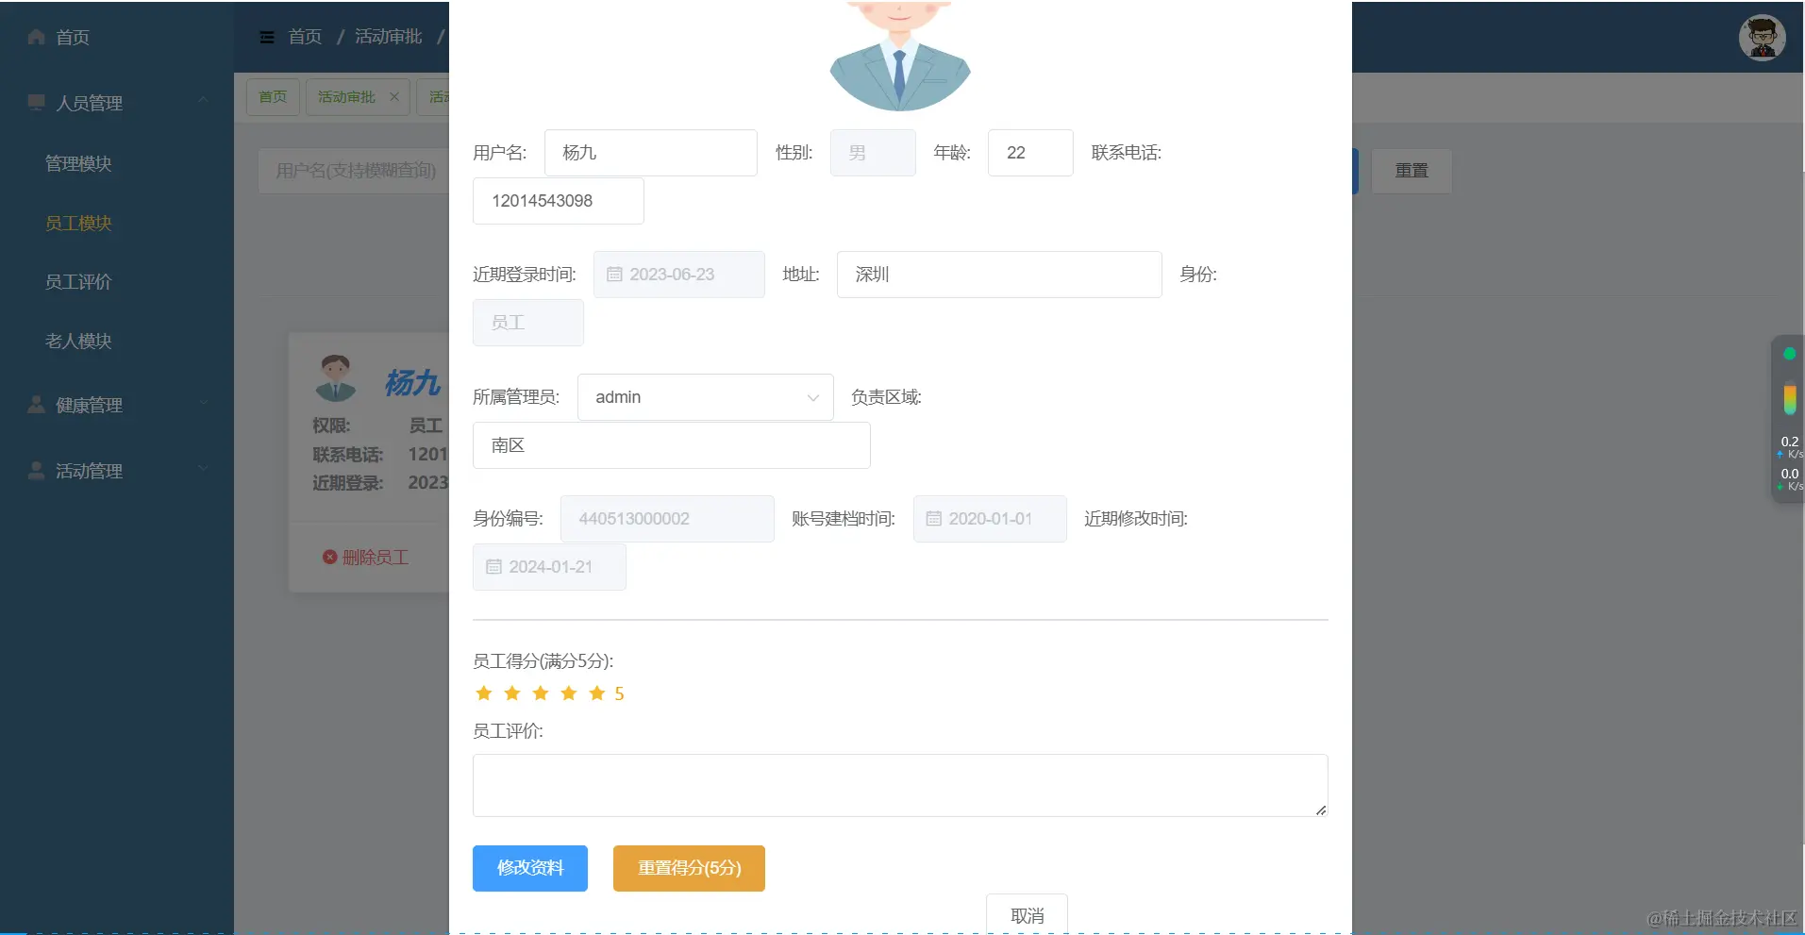The height and width of the screenshot is (935, 1805).
Task: Click the 地址 input showing 深圳
Action: pyautogui.click(x=999, y=275)
